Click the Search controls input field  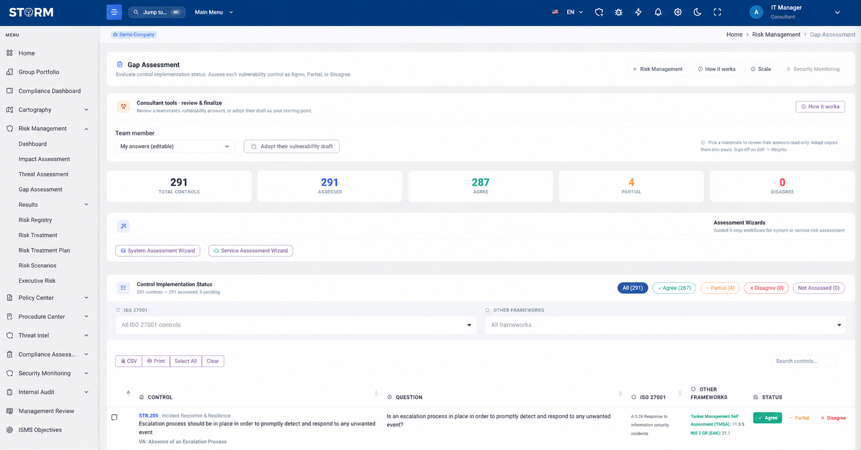coord(803,361)
